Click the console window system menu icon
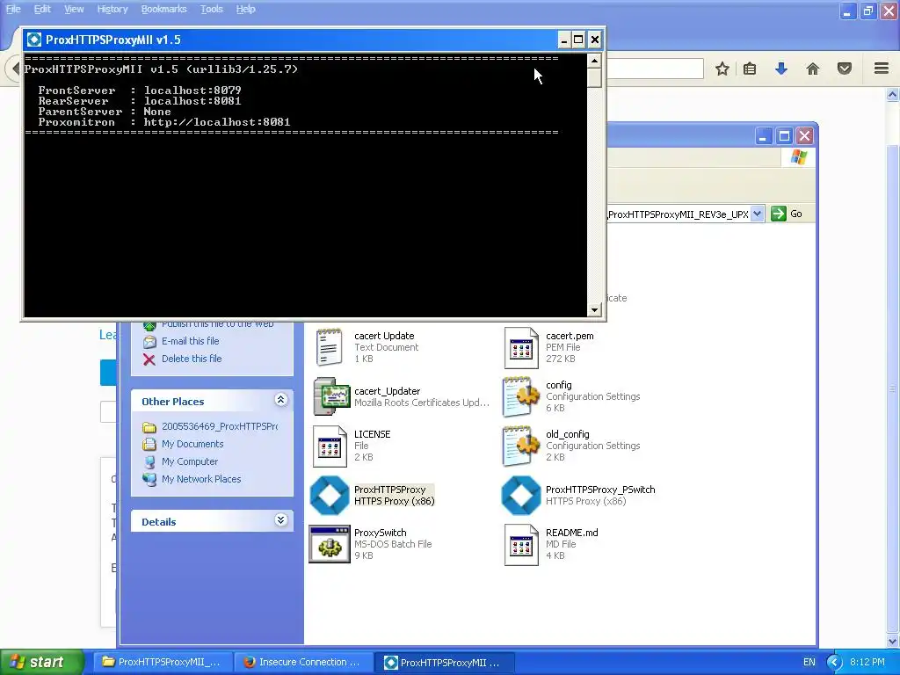The image size is (900, 675). [x=34, y=40]
